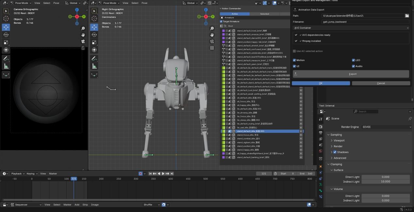
Task: Toggle auto keying record button
Action: [141, 173]
